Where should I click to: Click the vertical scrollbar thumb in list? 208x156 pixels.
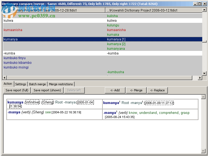click(x=204, y=42)
